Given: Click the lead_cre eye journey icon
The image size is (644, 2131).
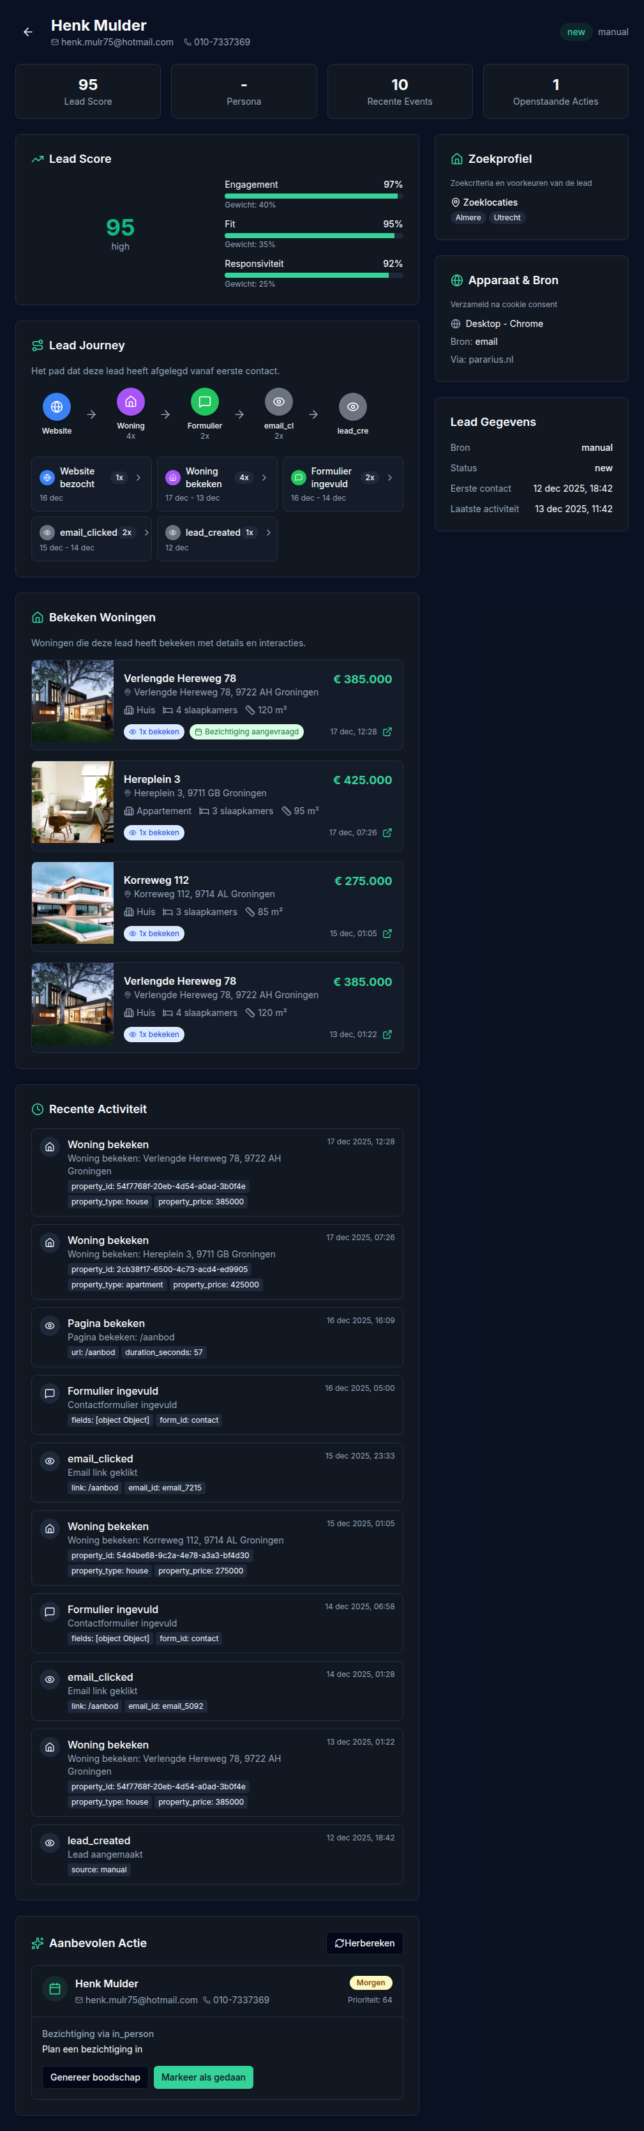Looking at the screenshot, I should [352, 407].
